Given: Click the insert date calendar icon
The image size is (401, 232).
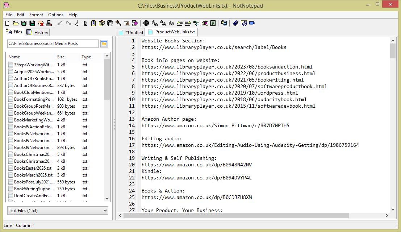Looking at the screenshot, I should click(213, 23).
